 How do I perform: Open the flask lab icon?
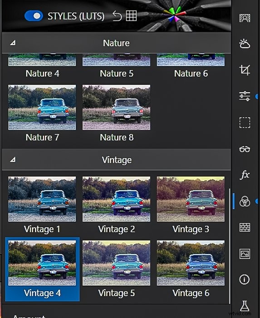tap(245, 306)
